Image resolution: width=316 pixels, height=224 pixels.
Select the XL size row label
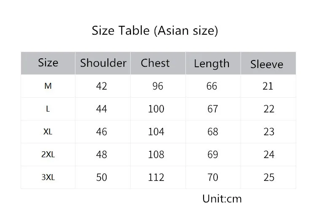click(x=48, y=132)
